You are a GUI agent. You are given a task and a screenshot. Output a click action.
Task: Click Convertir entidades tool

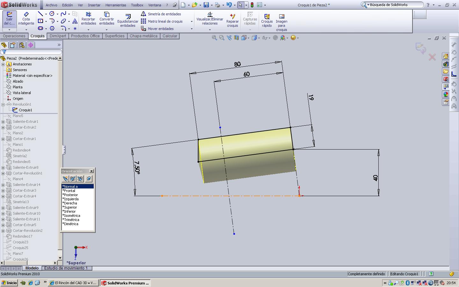click(x=107, y=18)
